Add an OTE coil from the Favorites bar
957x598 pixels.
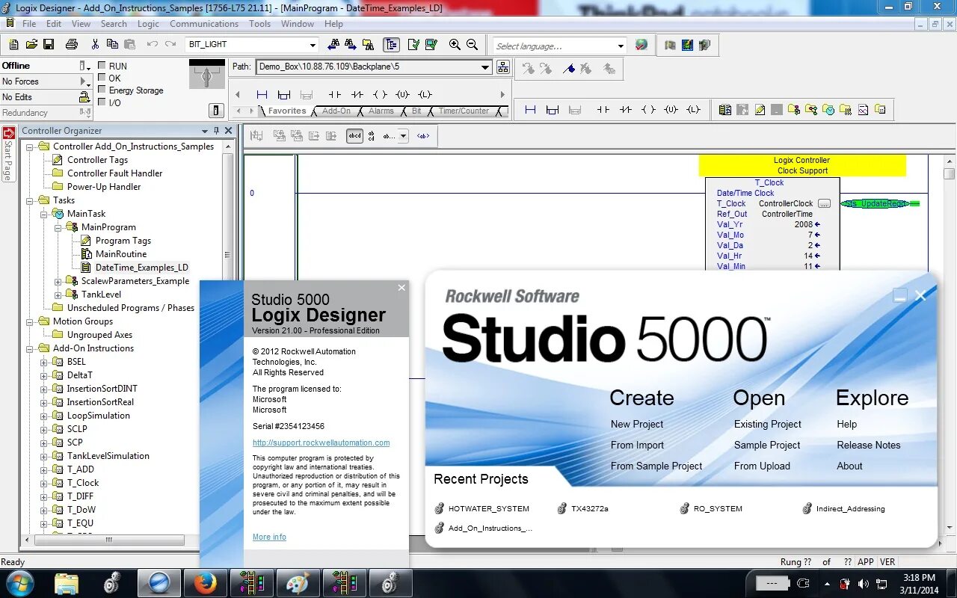[380, 95]
